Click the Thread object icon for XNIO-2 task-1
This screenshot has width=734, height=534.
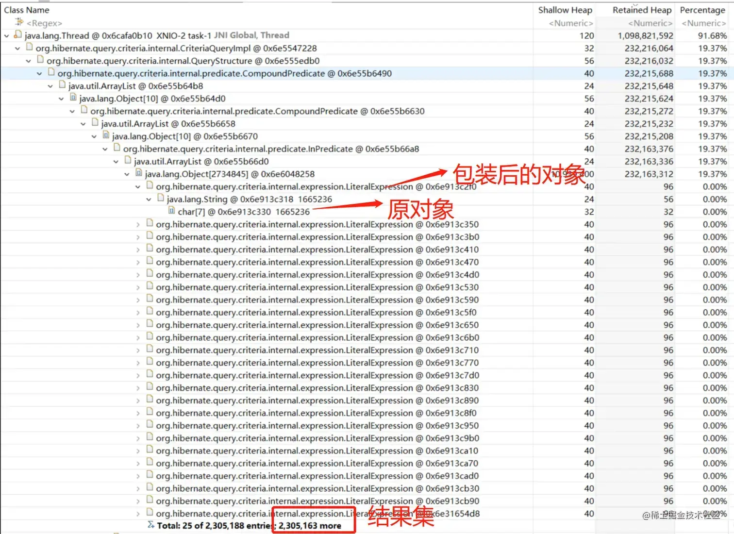coord(18,34)
